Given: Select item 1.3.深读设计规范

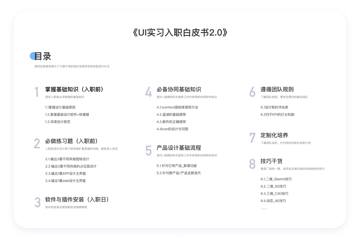Looking at the screenshot, I should pos(58,122).
